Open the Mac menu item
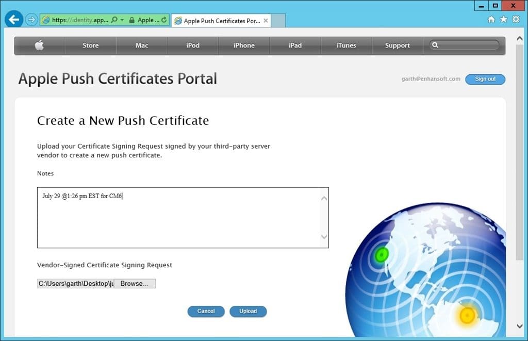Image resolution: width=528 pixels, height=341 pixels. [142, 45]
